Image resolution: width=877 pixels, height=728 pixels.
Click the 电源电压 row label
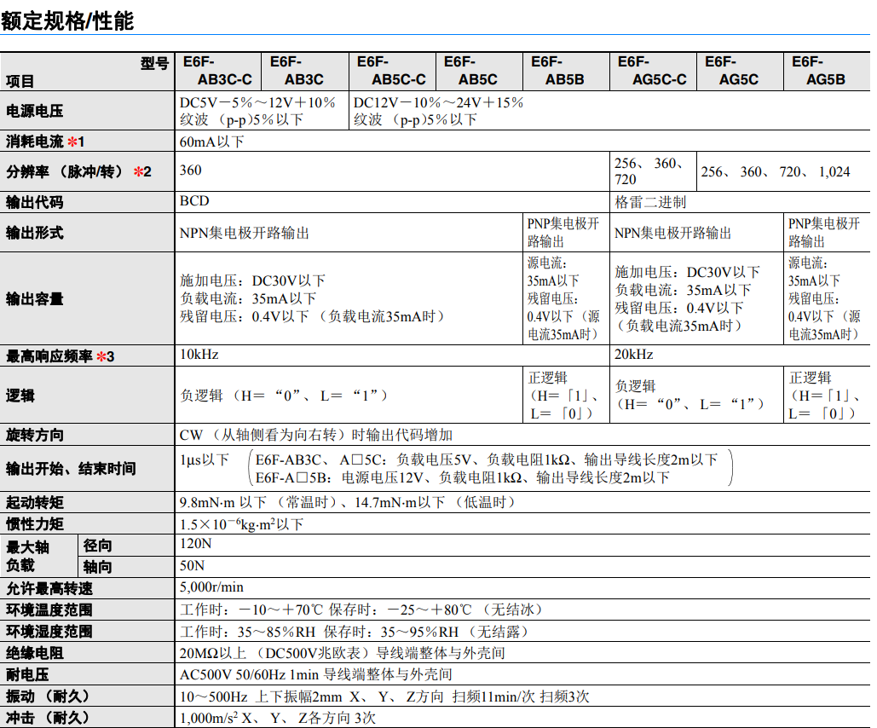[x=35, y=111]
